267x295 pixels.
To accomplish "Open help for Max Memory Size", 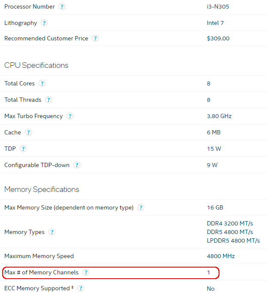I will 141,207.
